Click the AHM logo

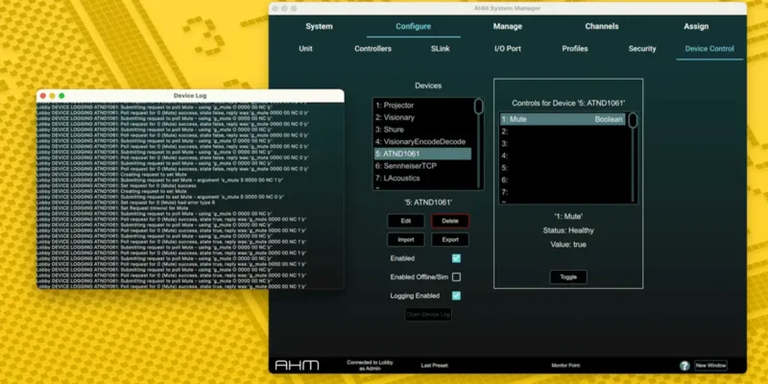[x=297, y=366]
